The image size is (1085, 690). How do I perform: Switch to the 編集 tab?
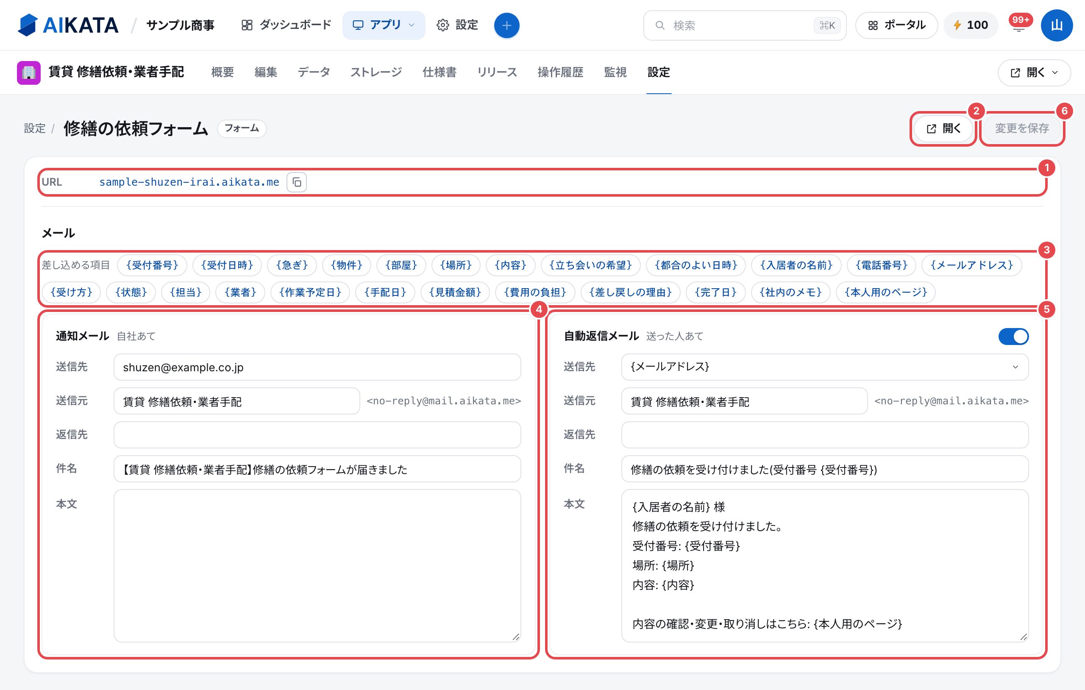point(266,72)
